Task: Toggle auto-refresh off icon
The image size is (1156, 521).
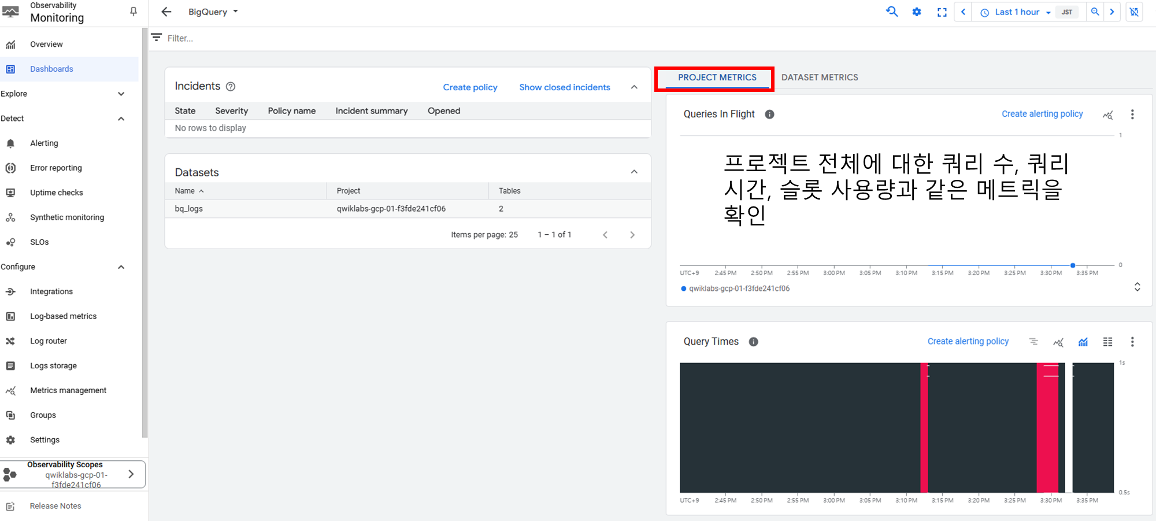Action: tap(1135, 12)
